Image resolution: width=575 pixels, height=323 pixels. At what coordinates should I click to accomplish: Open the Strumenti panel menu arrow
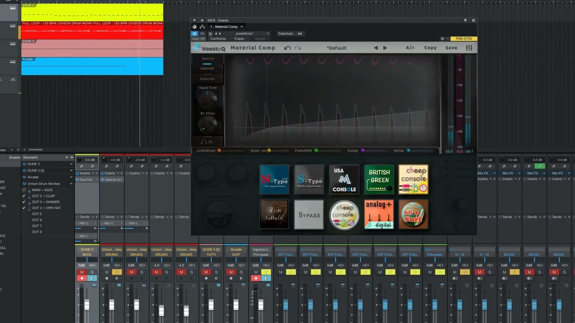(66, 157)
